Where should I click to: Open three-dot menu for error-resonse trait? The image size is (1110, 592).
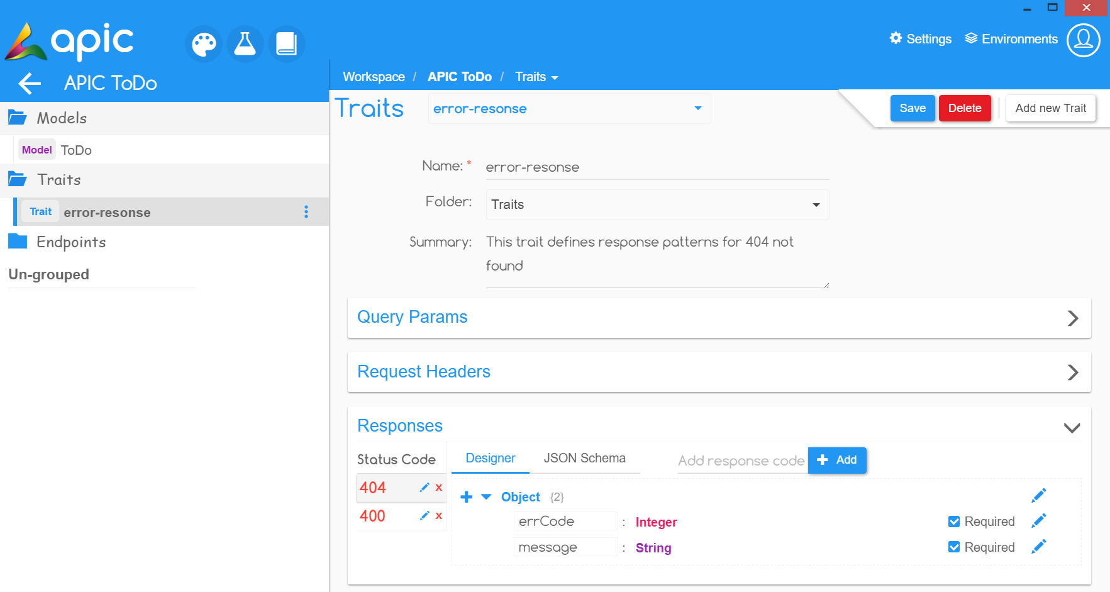click(306, 212)
